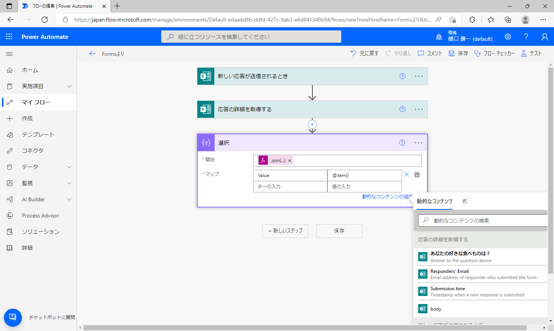554x331 pixels.
Task: Remove the json(...) expression token
Action: click(290, 160)
